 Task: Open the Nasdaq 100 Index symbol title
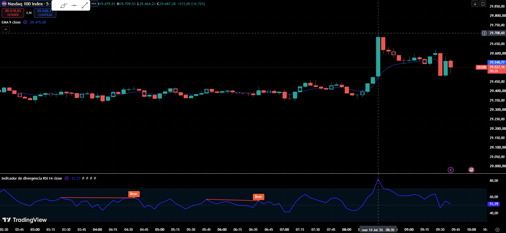[x=25, y=4]
